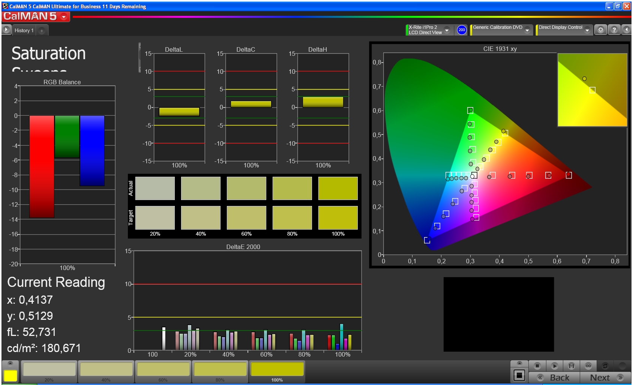Click the yellow color selector square bottom-left
This screenshot has height=385, width=633.
pos(10,376)
